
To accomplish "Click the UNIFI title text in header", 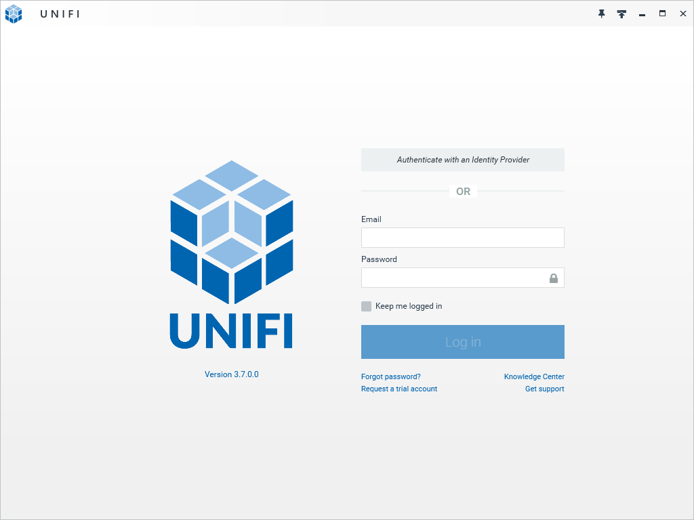I will (x=60, y=14).
